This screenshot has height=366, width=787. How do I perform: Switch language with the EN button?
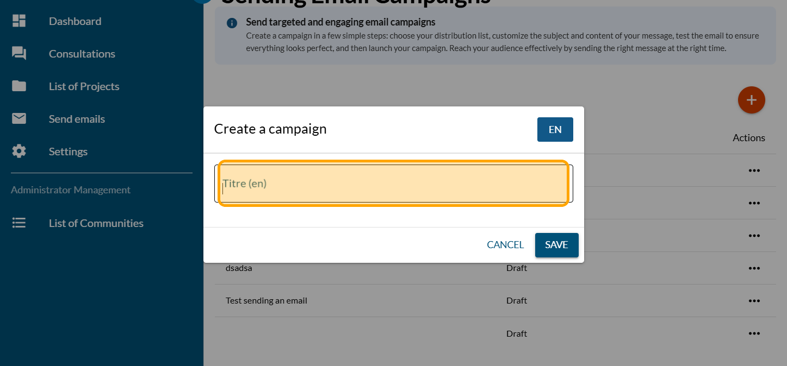[x=555, y=130]
